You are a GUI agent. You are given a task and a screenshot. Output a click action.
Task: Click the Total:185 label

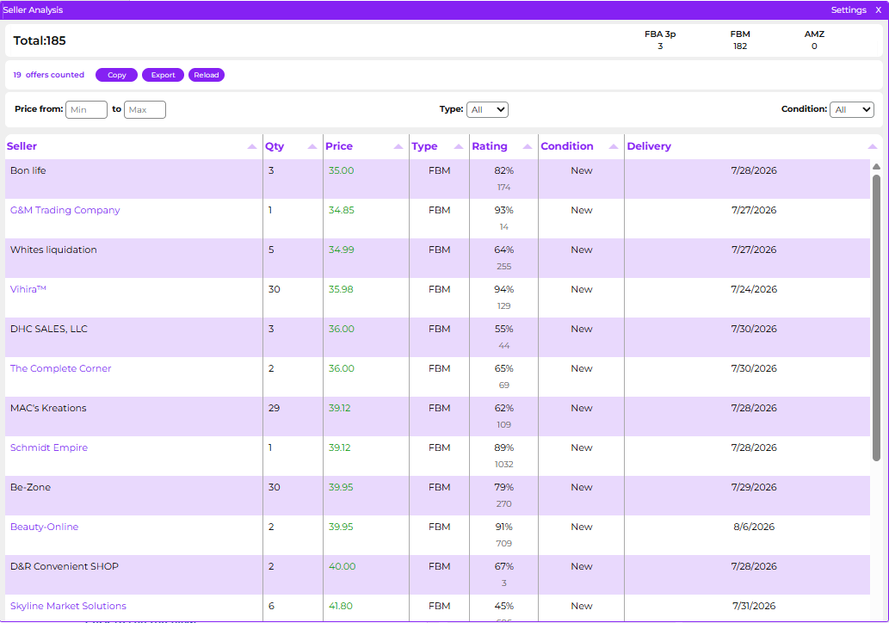click(x=40, y=40)
